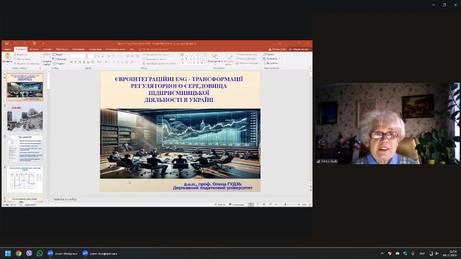
Task: Open the Animation (Анимация) ribbon tab
Action: [78, 49]
